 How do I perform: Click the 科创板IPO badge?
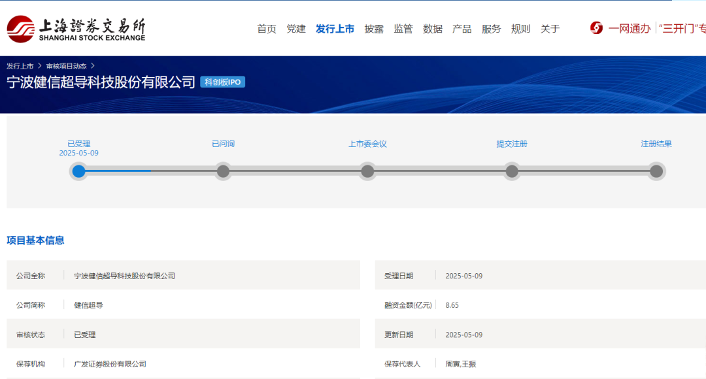(222, 82)
